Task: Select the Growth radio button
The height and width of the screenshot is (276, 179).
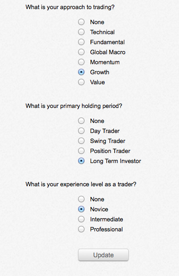Action: 81,72
